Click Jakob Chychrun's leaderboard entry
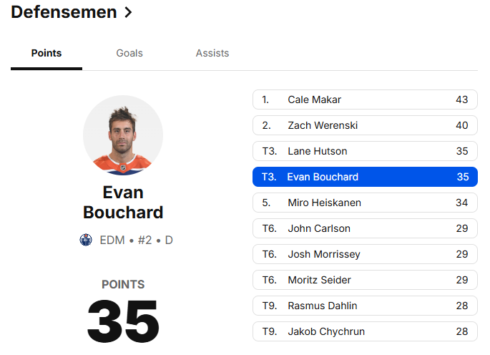Image resolution: width=490 pixels, height=355 pixels. [x=365, y=331]
